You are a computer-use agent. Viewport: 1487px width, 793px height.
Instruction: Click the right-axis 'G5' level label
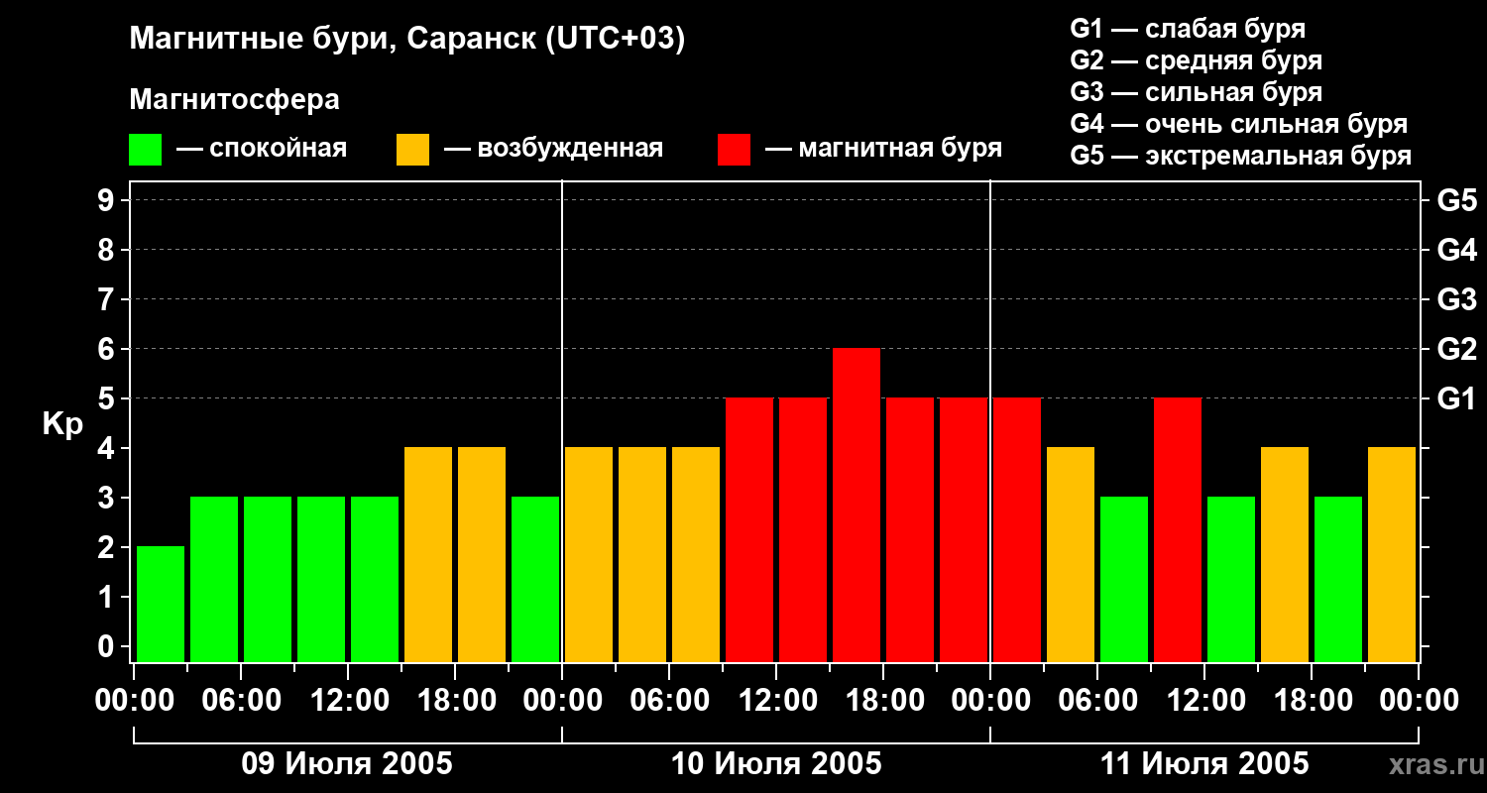coord(1457,200)
